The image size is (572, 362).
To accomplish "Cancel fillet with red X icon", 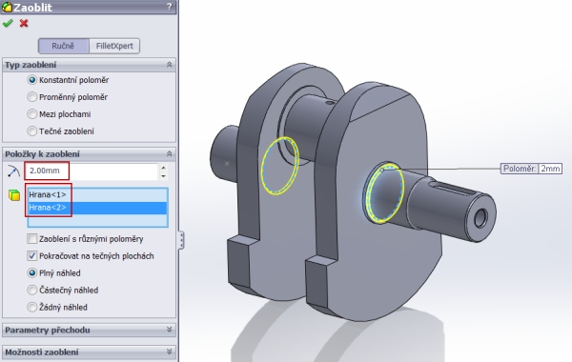I will (x=24, y=23).
